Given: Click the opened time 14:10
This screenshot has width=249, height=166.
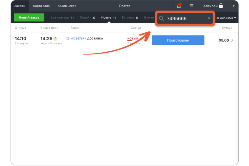Looking at the screenshot, I should click(21, 39).
